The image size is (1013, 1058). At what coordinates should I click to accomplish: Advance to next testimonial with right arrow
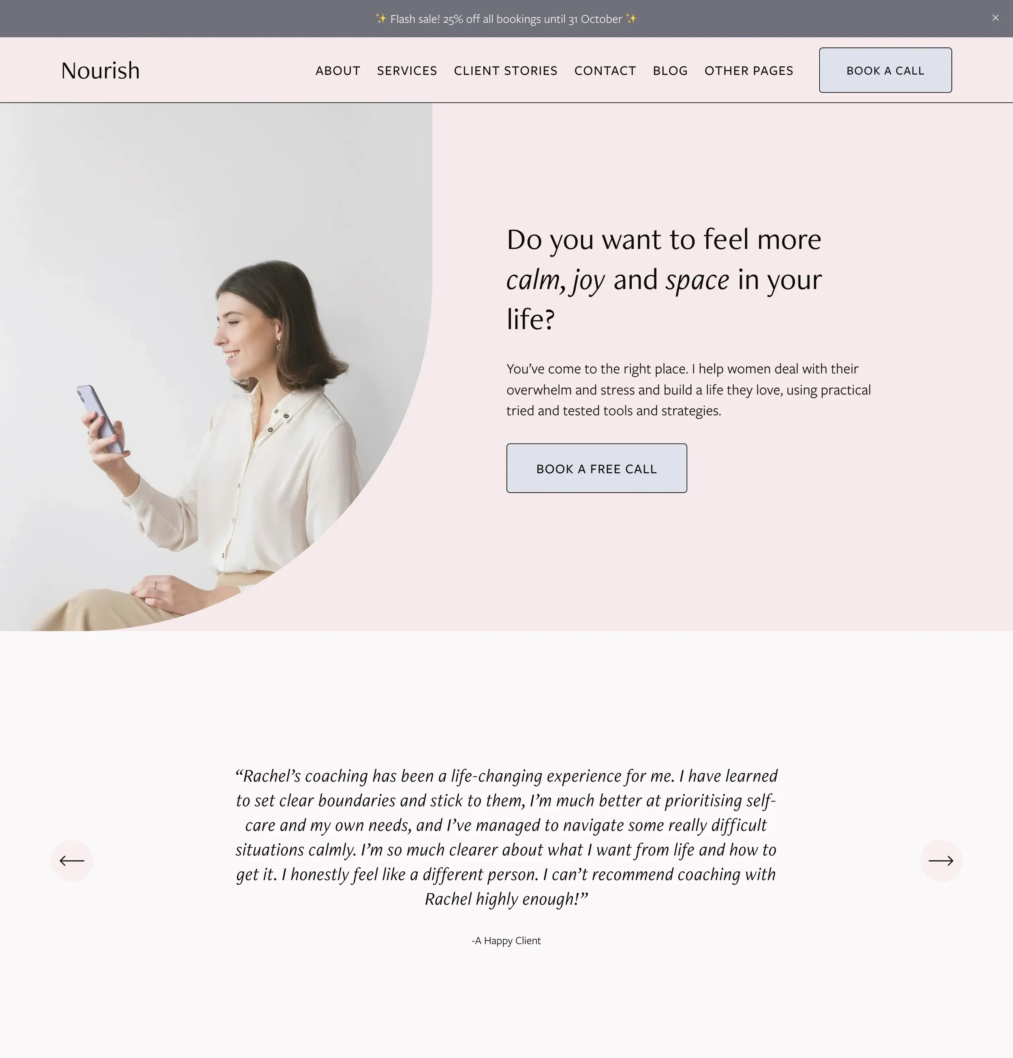pyautogui.click(x=940, y=860)
